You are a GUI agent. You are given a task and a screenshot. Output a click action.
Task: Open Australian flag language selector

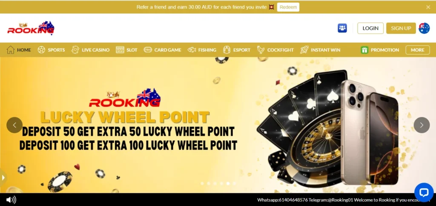click(424, 28)
